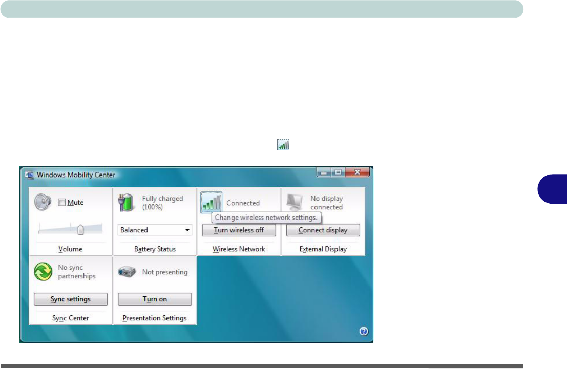Viewport: 567px width, 369px height.
Task: Close the Windows Mobility Center window
Action: tap(358, 172)
